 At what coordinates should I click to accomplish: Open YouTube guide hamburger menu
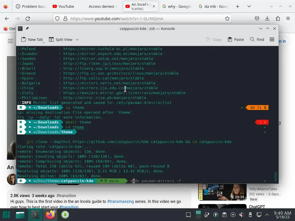coord(10,41)
